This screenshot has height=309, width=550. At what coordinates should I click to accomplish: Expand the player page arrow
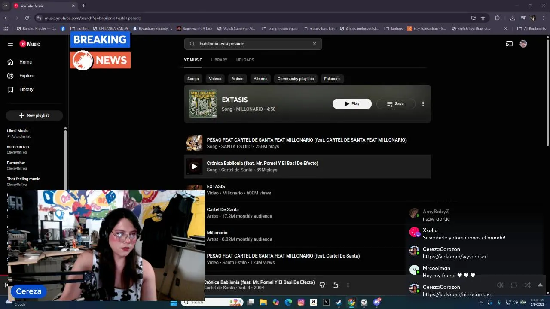pyautogui.click(x=540, y=285)
